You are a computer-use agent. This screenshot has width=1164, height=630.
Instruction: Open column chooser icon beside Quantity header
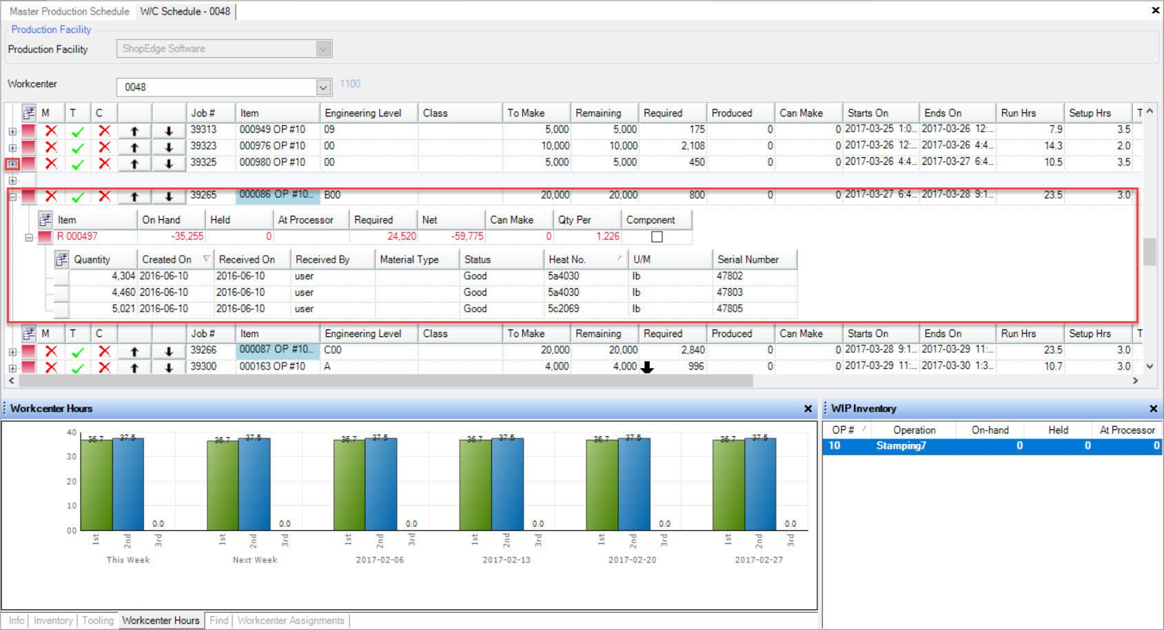61,259
